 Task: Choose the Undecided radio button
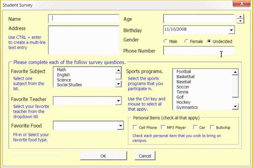tap(209, 41)
